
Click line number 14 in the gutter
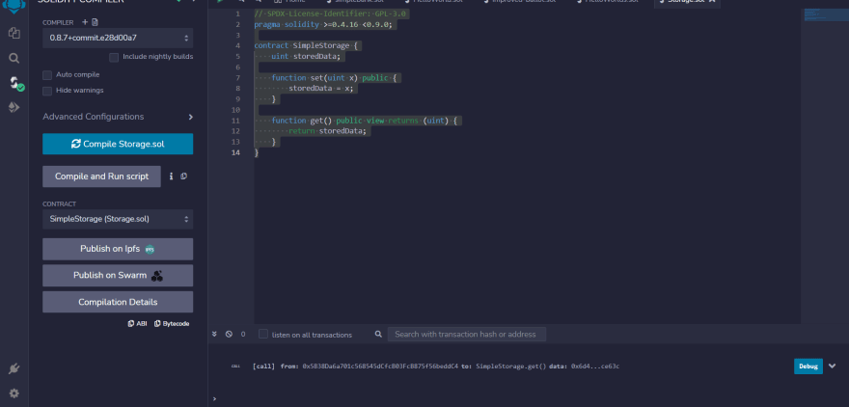(x=235, y=153)
